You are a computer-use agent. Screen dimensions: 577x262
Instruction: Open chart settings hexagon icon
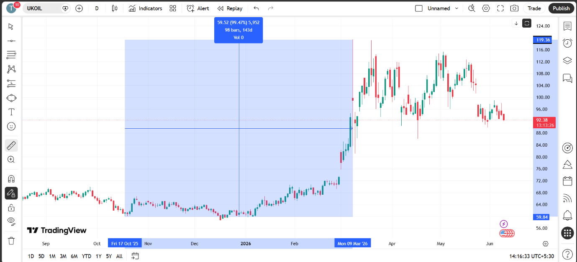tap(486, 8)
